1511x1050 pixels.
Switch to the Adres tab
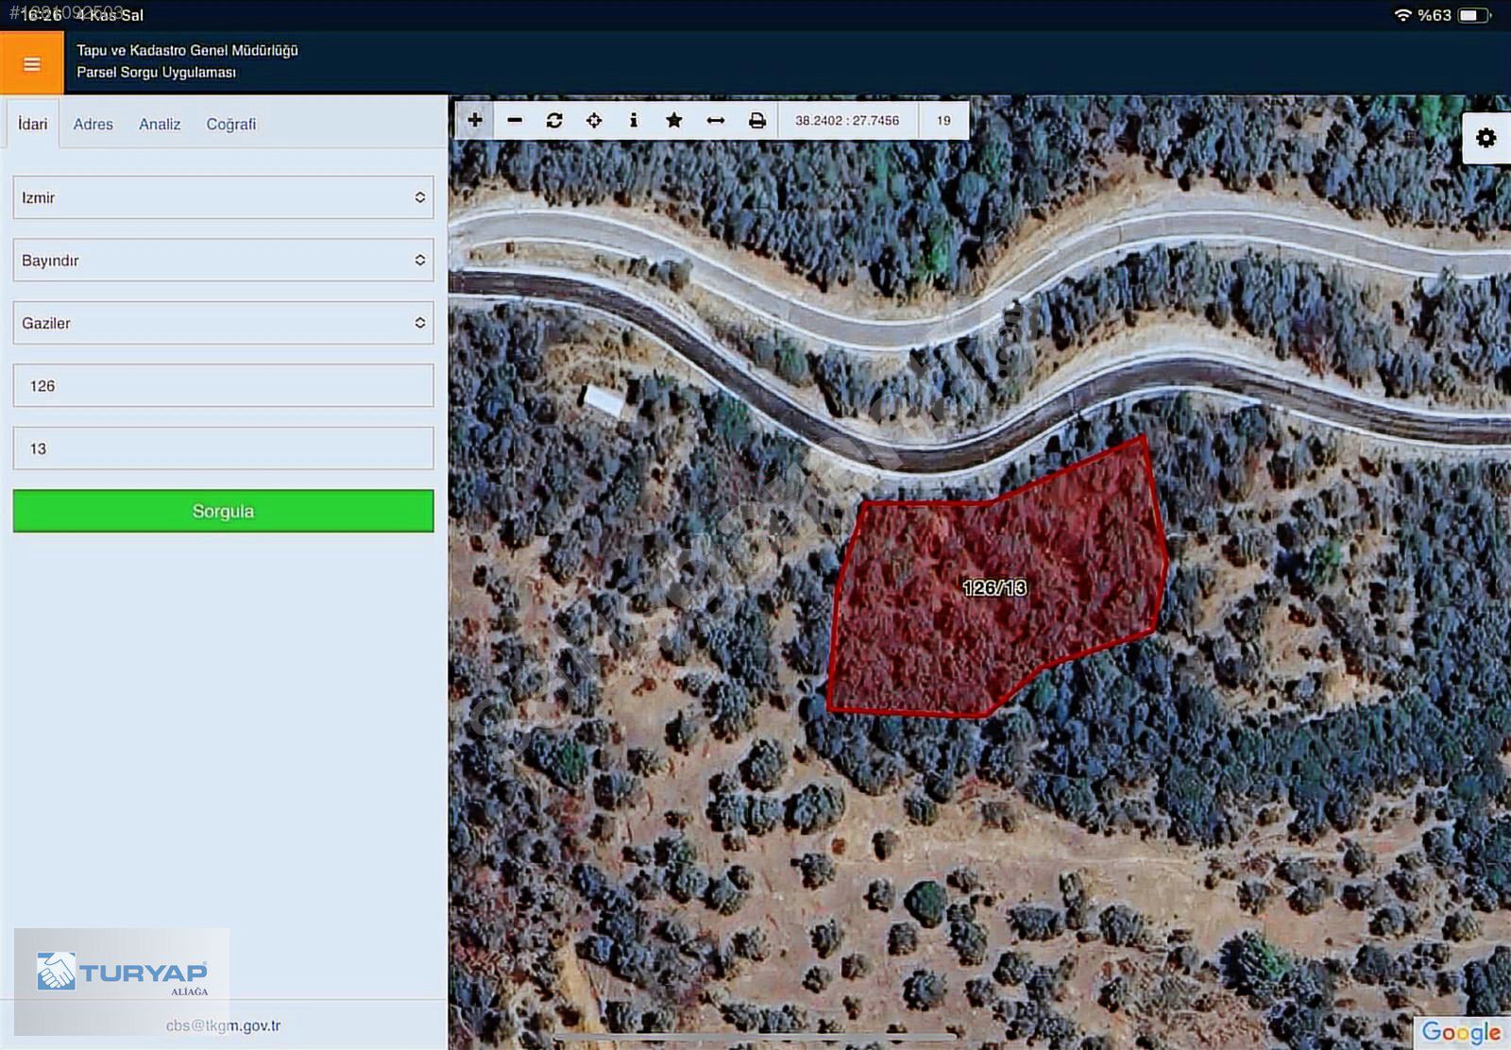click(x=93, y=124)
